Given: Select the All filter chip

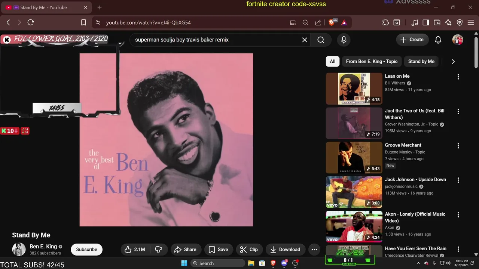Looking at the screenshot, I should (x=333, y=61).
